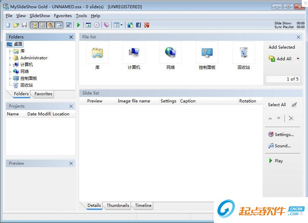The width and height of the screenshot is (308, 223).
Task: Click the CD disc icon in the toolbar
Action: click(x=97, y=25)
